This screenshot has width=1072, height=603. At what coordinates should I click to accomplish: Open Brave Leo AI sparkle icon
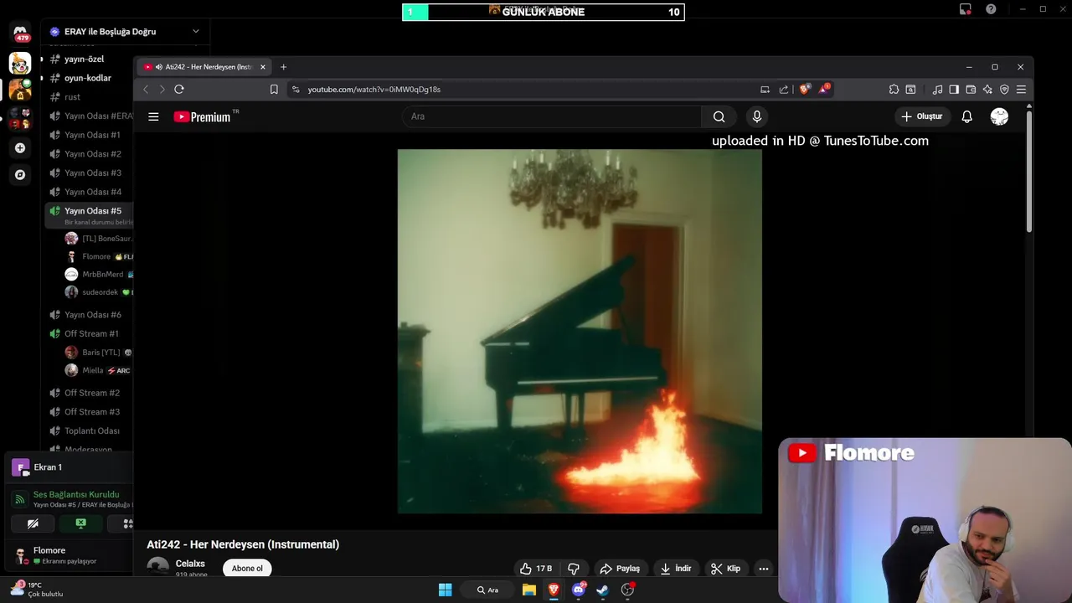[x=987, y=89]
